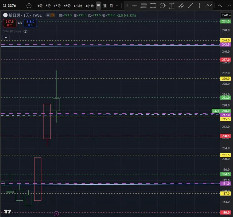Viewport: 233px width, 217px height.
Task: Collapse the indicator legend with up chevron
Action: [x=6, y=37]
